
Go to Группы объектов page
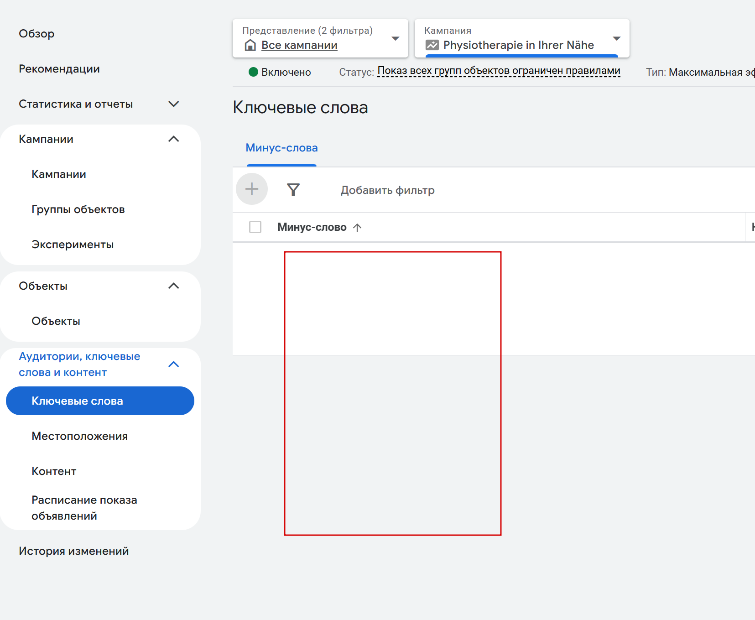click(78, 209)
